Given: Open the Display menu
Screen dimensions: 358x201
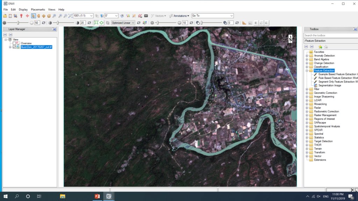Looking at the screenshot, I should coord(23,9).
